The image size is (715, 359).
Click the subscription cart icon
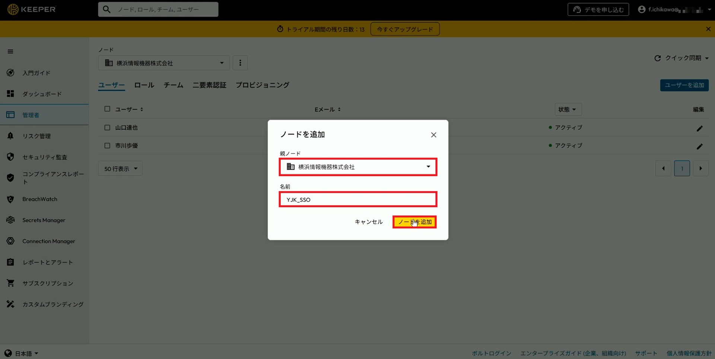[10, 283]
